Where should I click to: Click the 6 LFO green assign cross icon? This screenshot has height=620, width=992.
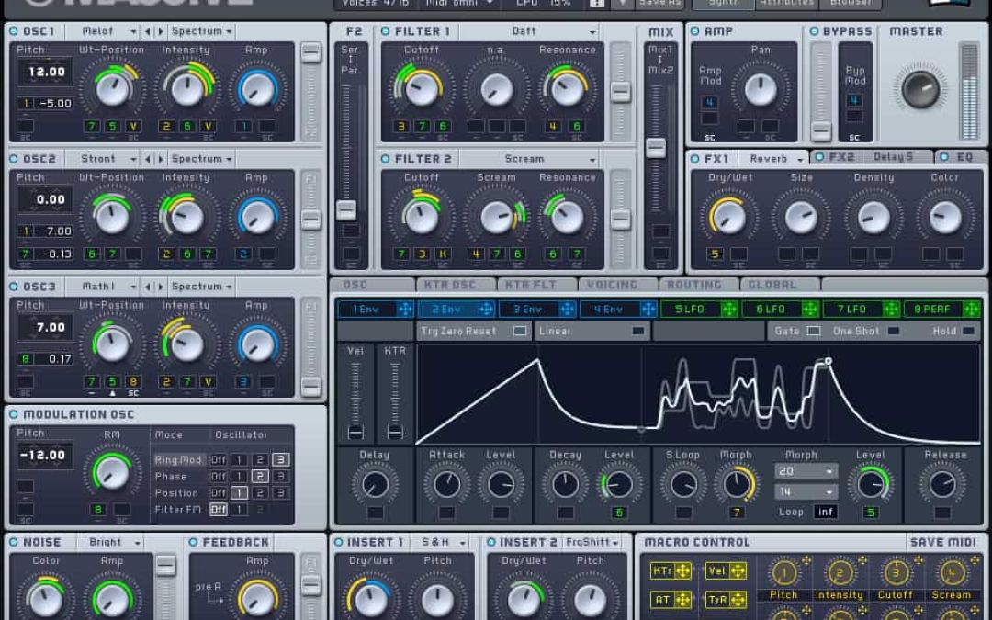[x=810, y=310]
